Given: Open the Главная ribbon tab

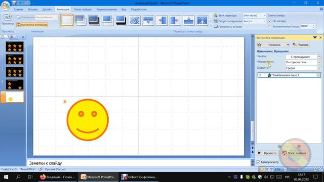Looking at the screenshot, I should coord(19,9).
